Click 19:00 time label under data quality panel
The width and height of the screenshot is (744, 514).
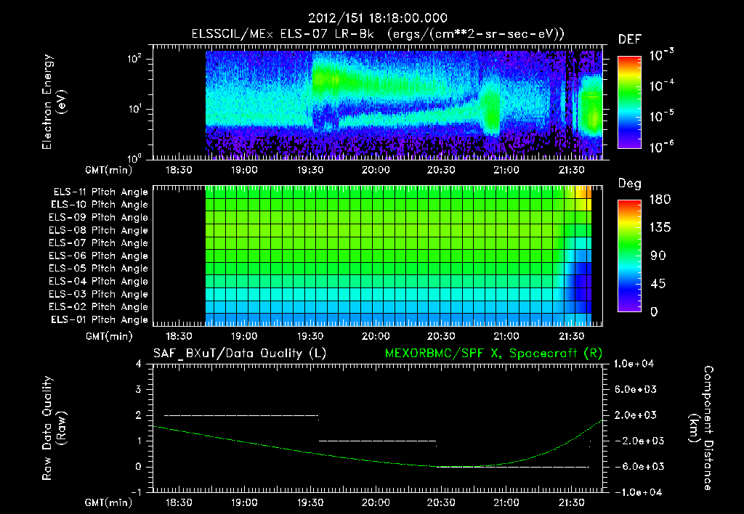[x=244, y=502]
